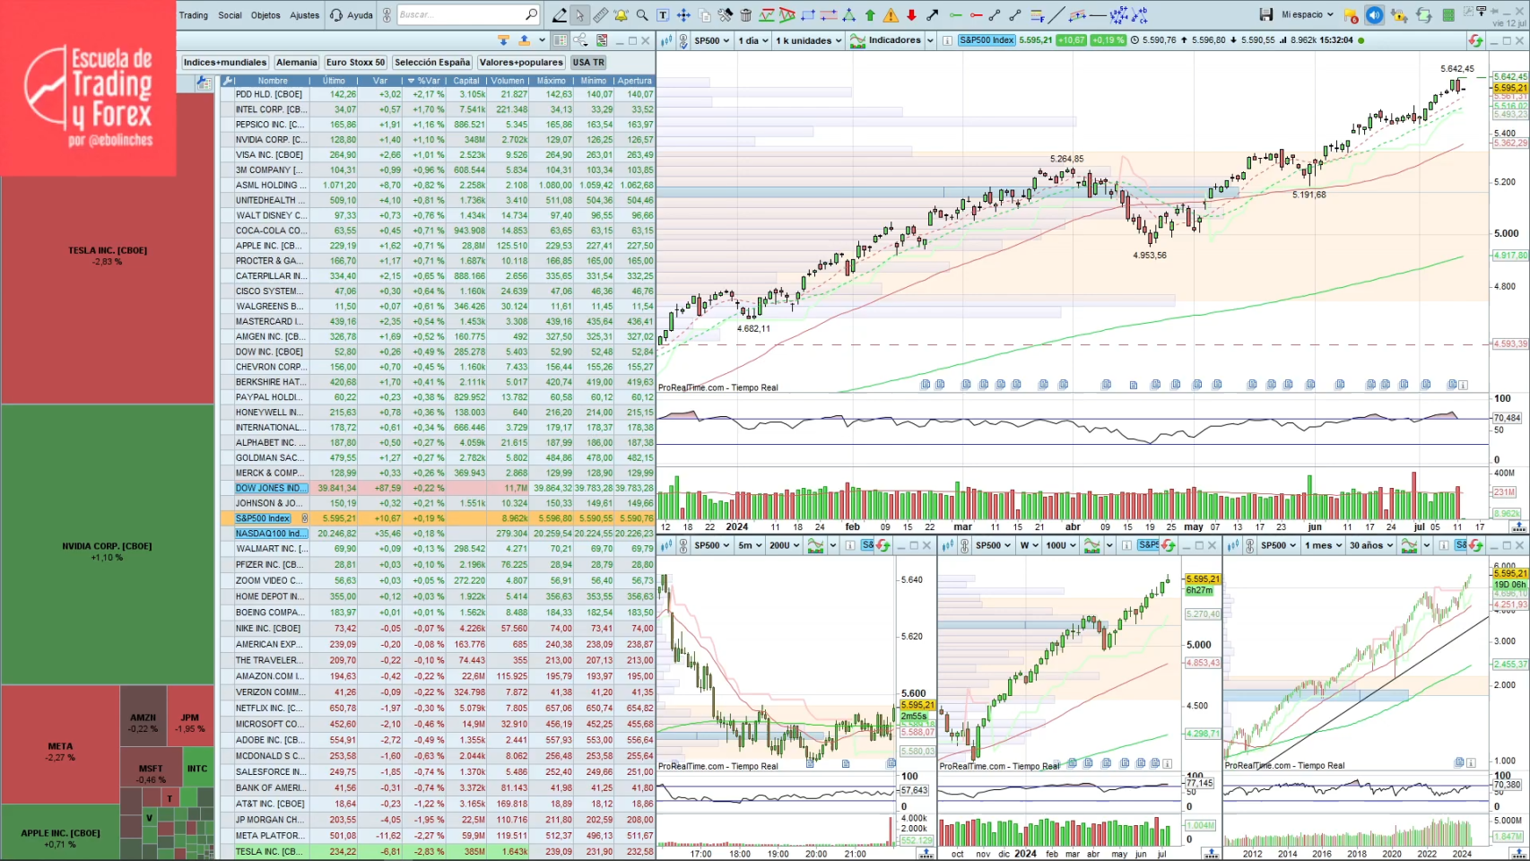Delete drawings using the trash icon

745,14
